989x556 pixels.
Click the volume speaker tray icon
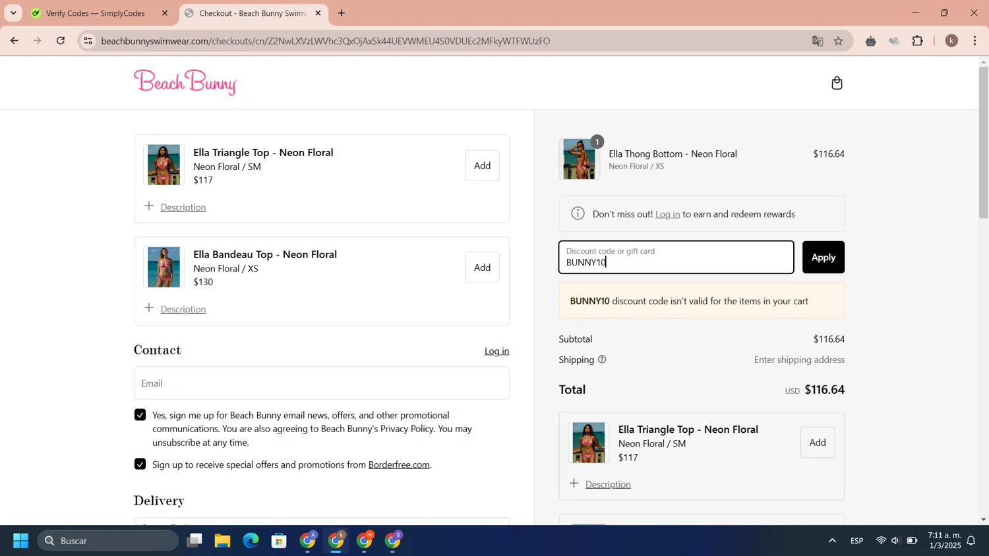click(x=895, y=541)
